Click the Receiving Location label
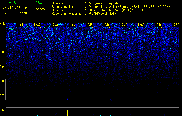This screenshot has height=116, width=182. click(67, 7)
